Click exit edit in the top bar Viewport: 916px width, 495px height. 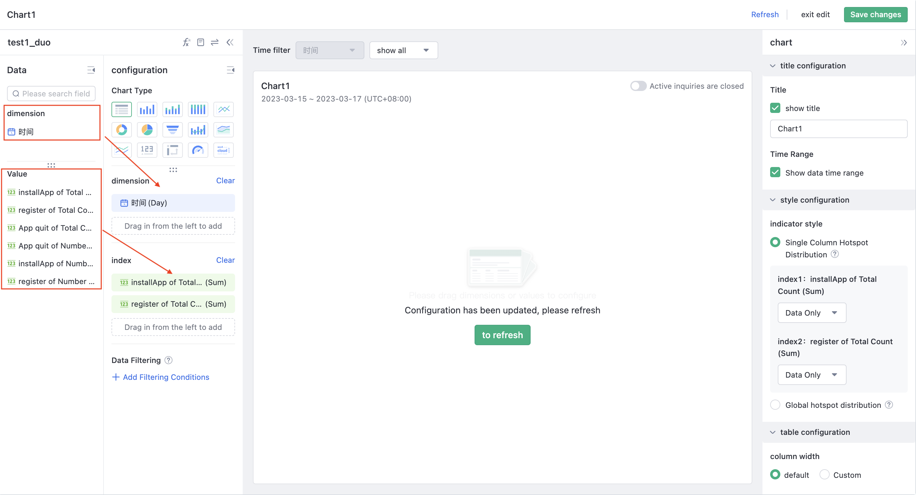(x=815, y=15)
